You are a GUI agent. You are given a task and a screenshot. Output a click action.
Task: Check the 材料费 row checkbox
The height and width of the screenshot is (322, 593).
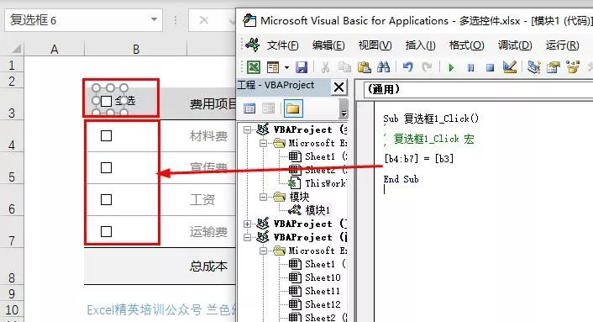107,136
